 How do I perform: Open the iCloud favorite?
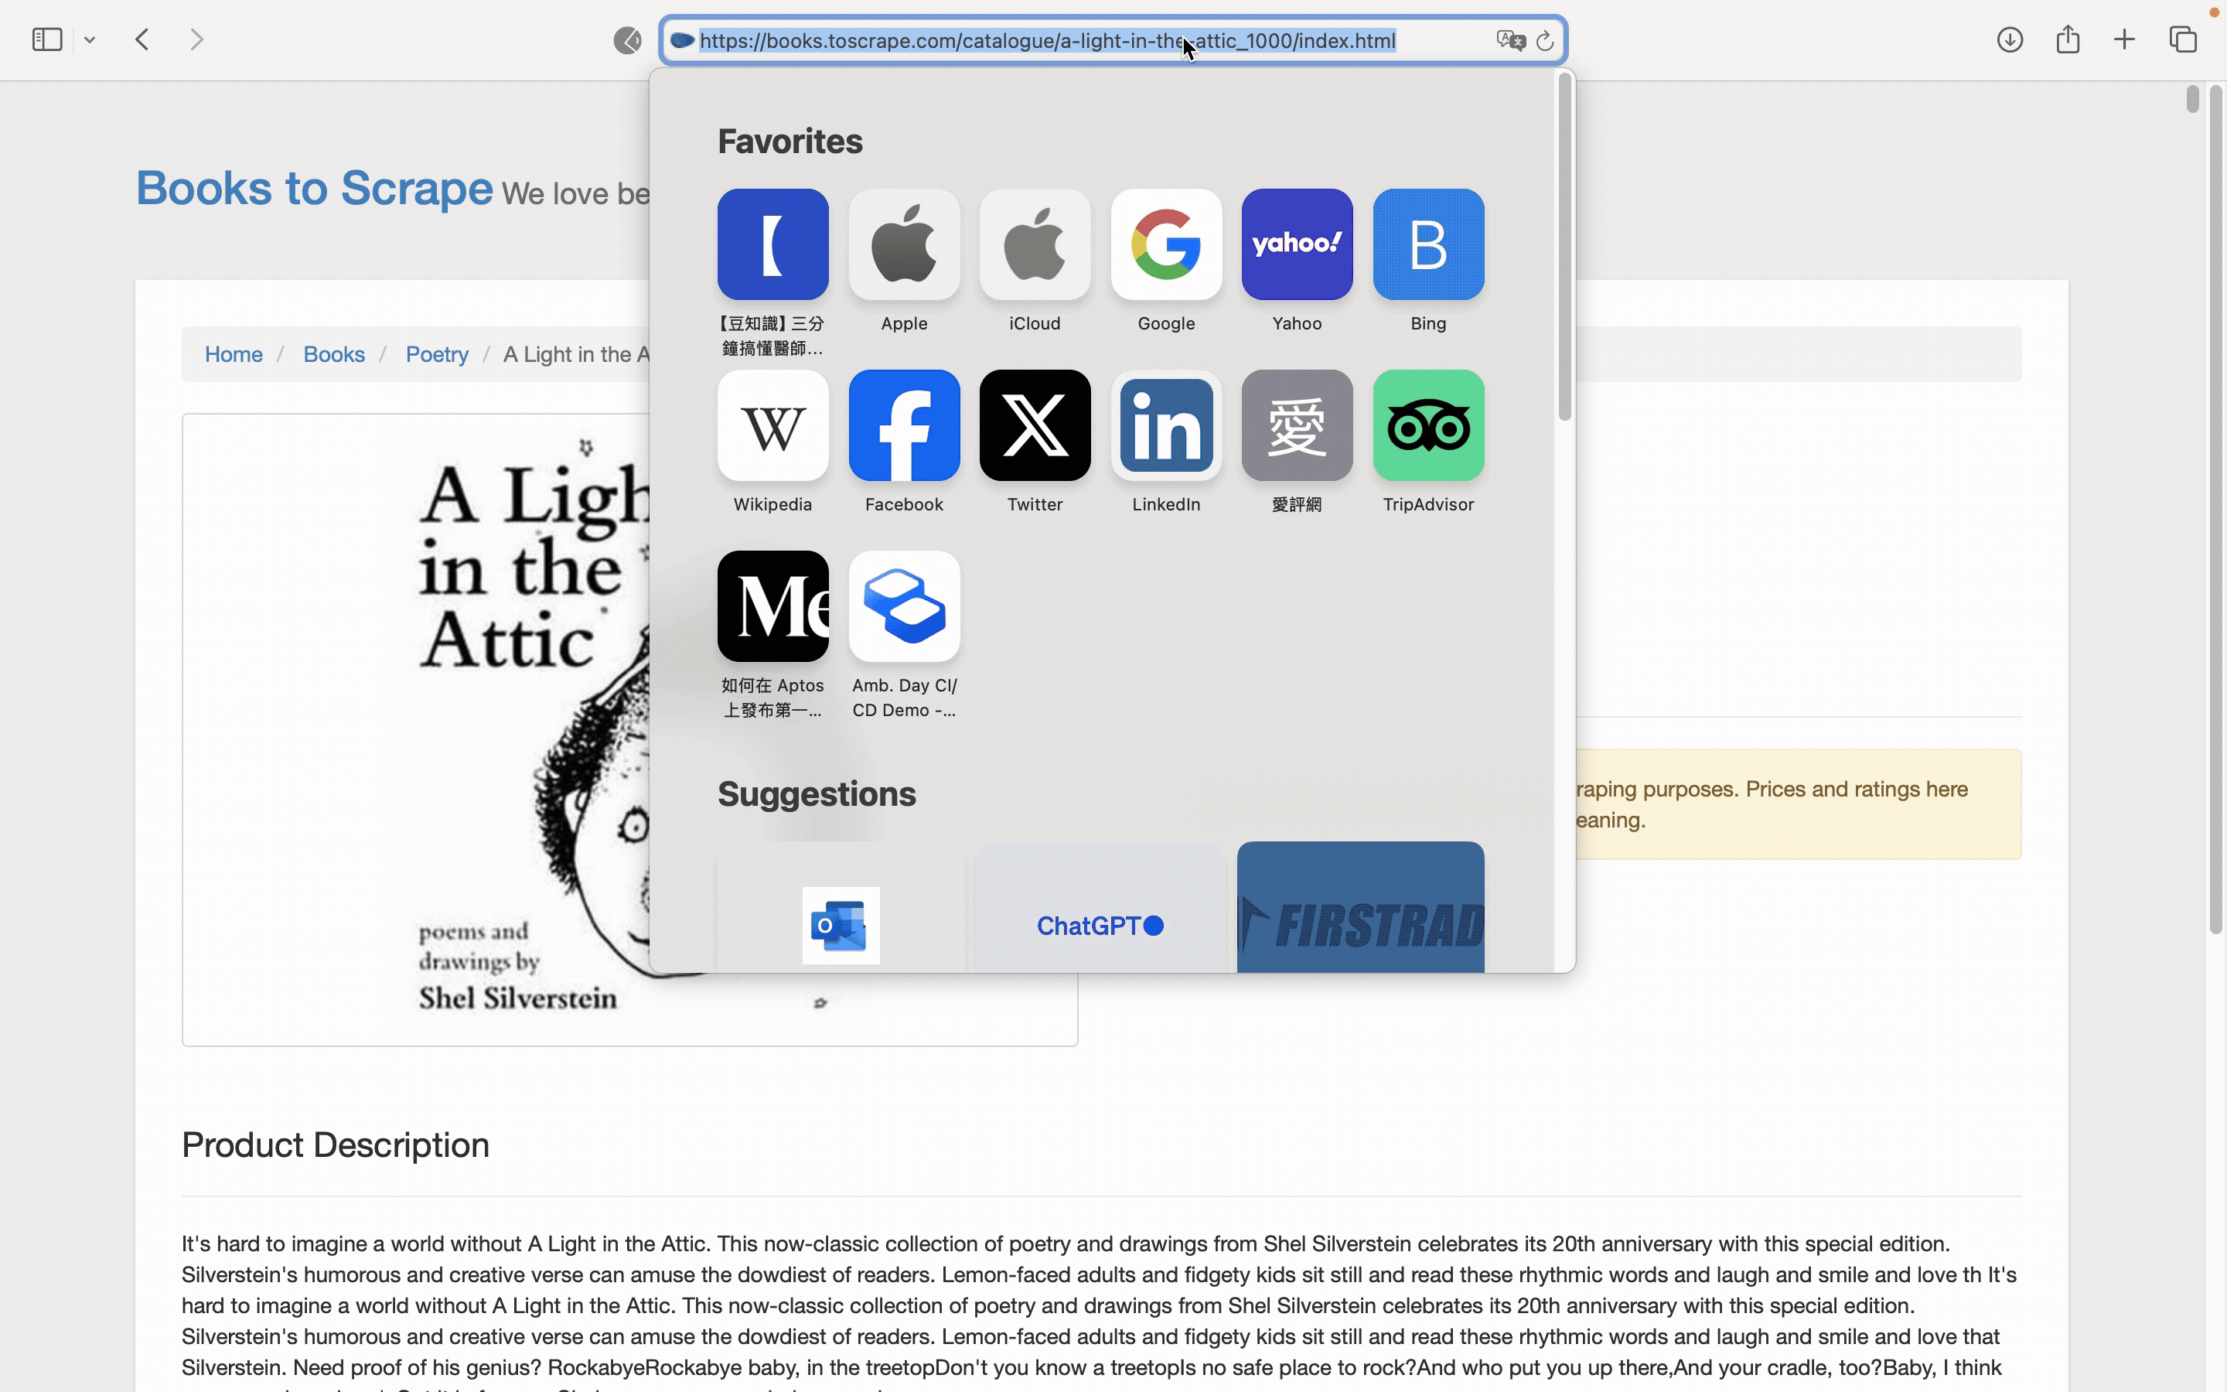click(x=1035, y=244)
